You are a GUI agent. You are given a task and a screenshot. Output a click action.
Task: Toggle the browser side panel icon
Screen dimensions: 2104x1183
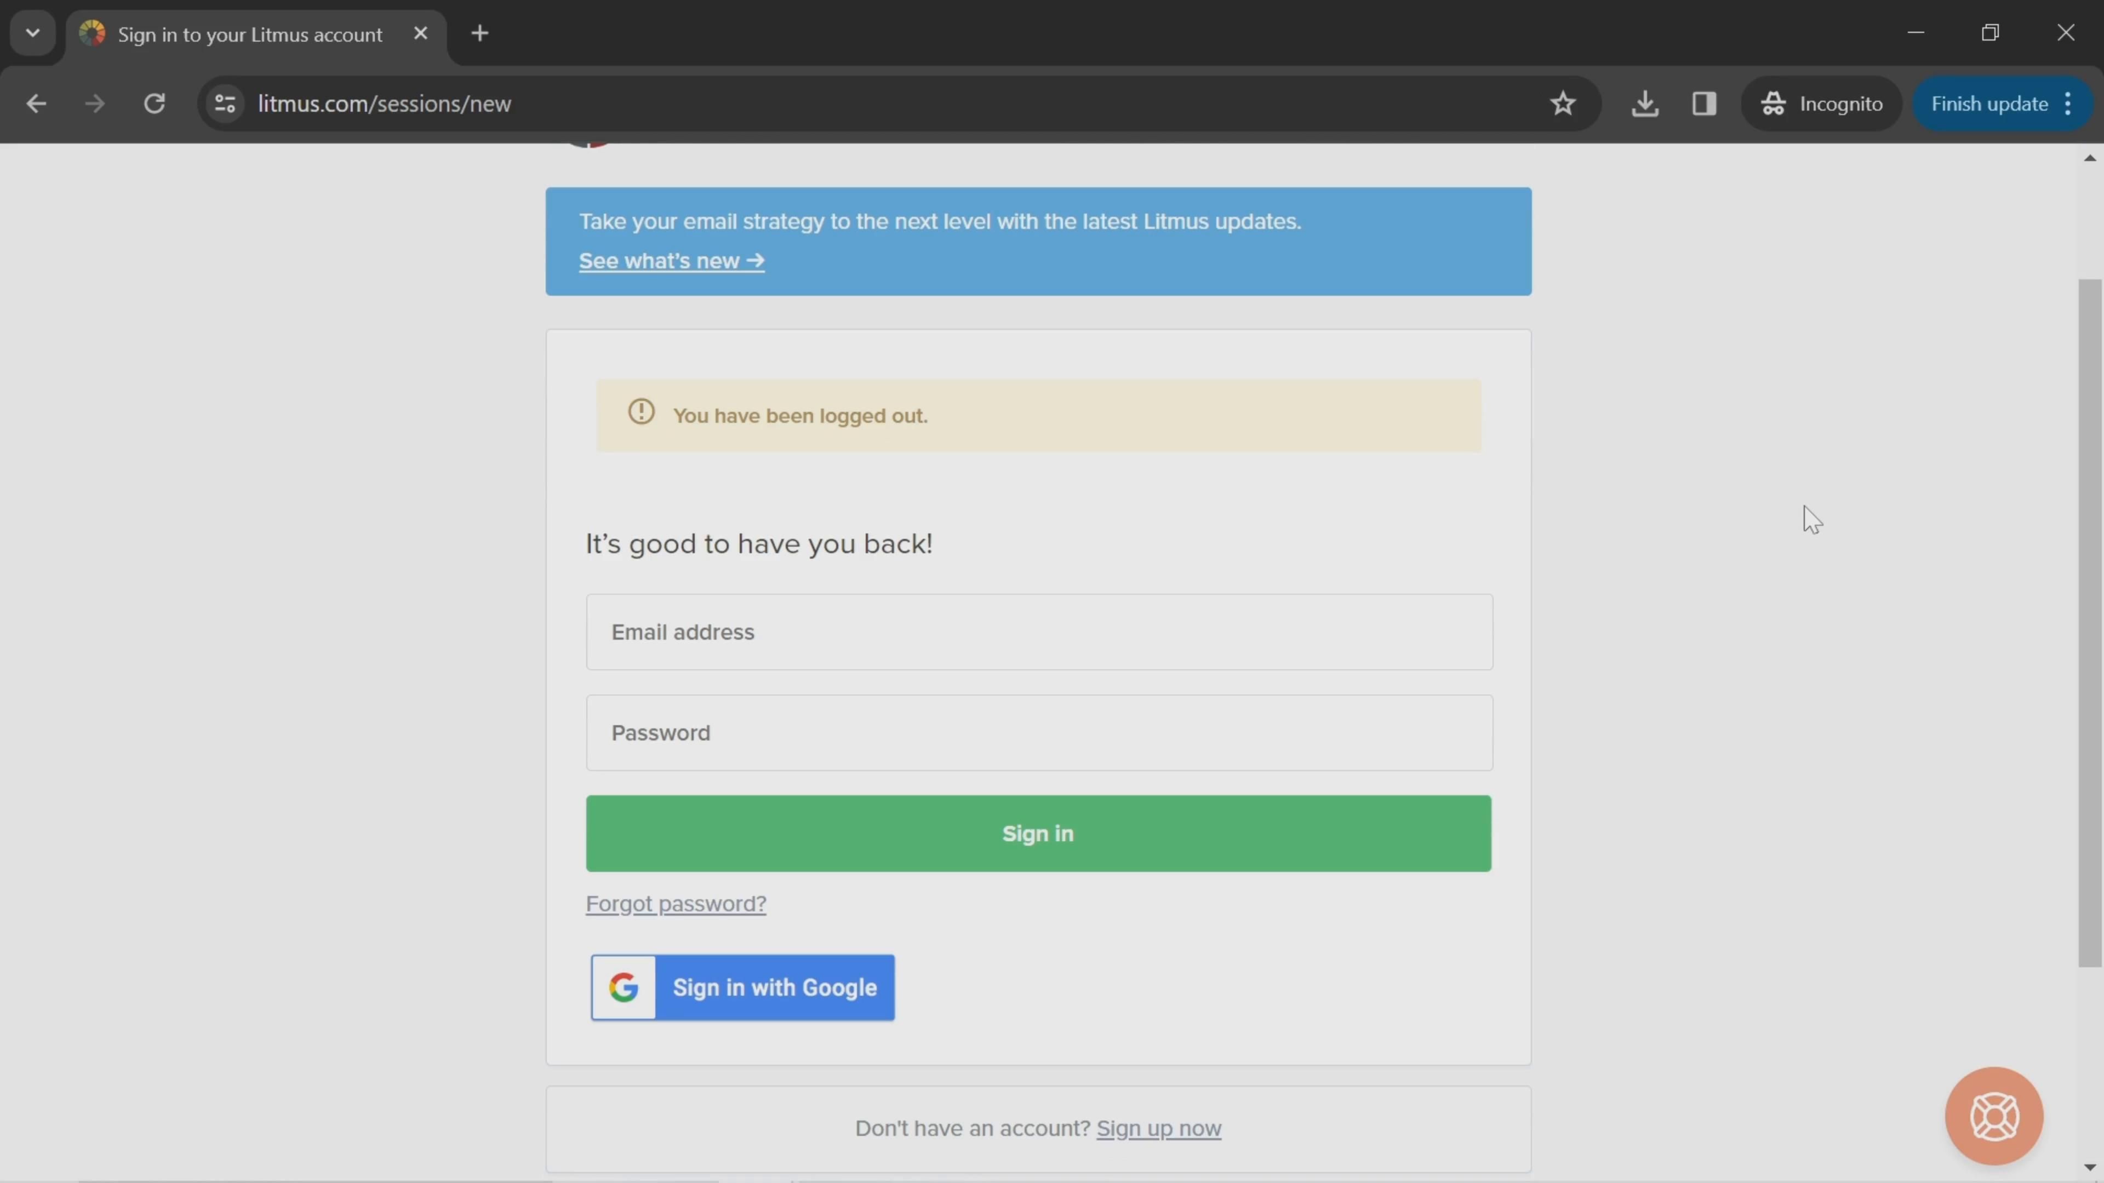[x=1704, y=104]
